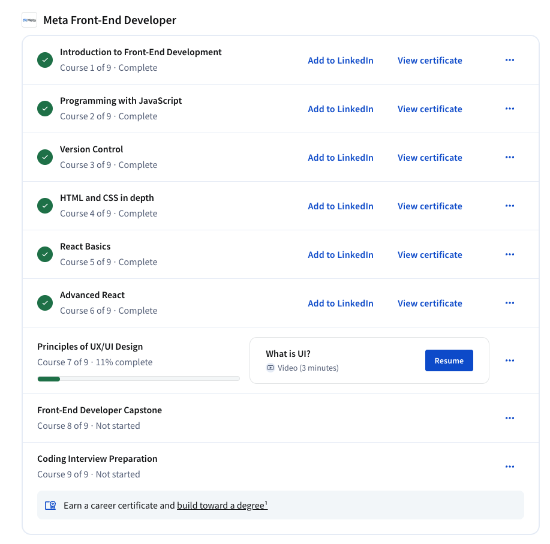Open the three-dot menu beside Advanced React certificate
The image size is (550, 544).
(x=509, y=303)
